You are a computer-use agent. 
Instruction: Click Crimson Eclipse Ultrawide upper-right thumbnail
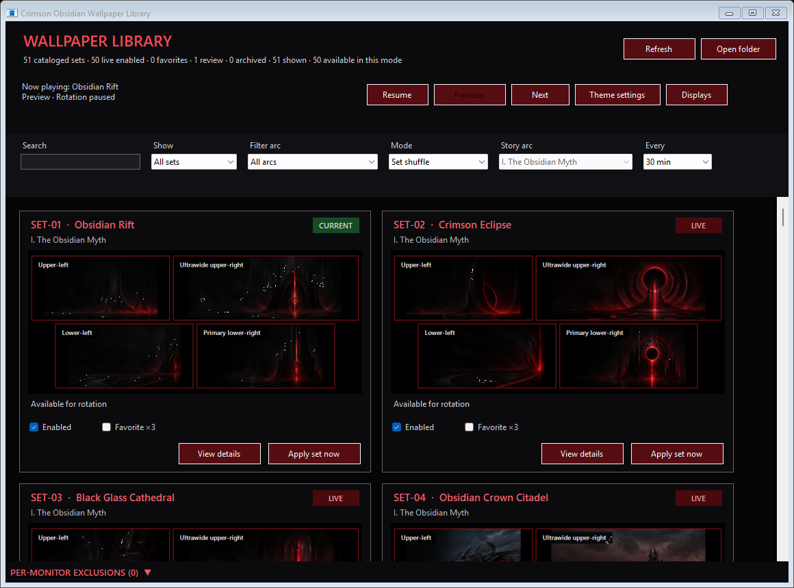(628, 288)
